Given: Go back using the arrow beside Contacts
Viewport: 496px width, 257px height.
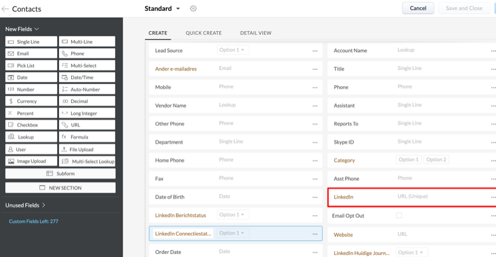Looking at the screenshot, I should click(x=5, y=9).
